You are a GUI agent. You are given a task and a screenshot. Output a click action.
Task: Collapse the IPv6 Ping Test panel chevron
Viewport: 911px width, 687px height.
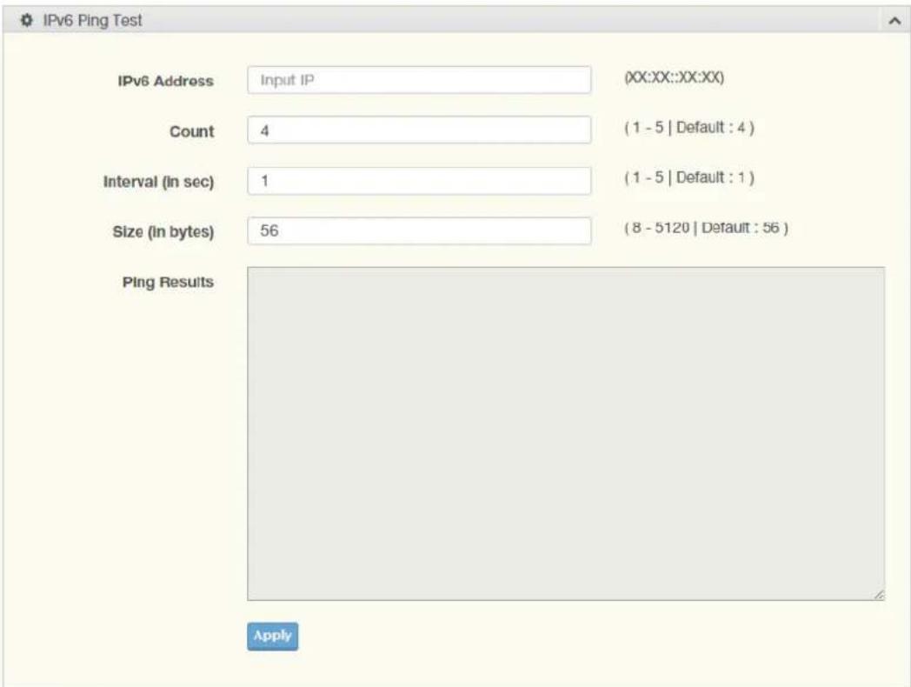[x=894, y=21]
